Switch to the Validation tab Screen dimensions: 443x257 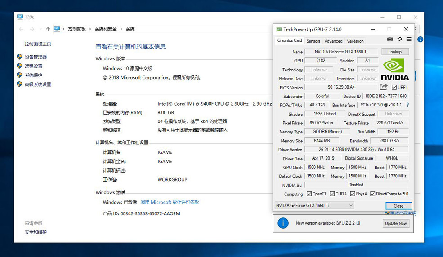click(x=355, y=41)
